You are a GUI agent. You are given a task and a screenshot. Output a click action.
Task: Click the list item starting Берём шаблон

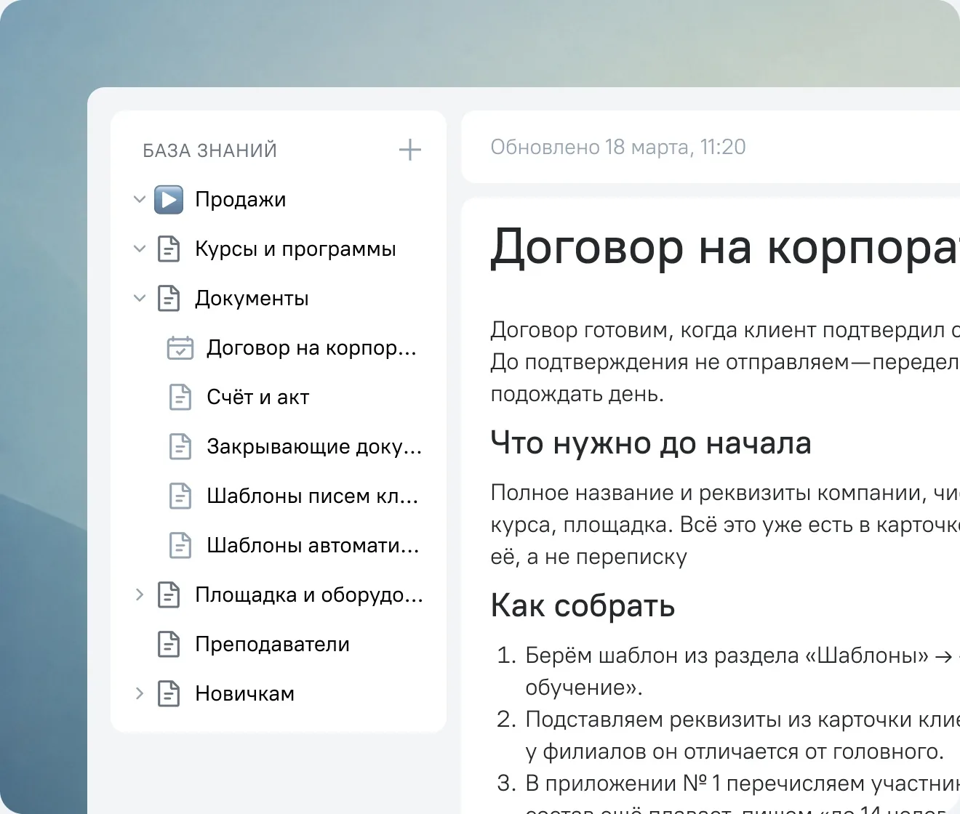tap(728, 671)
